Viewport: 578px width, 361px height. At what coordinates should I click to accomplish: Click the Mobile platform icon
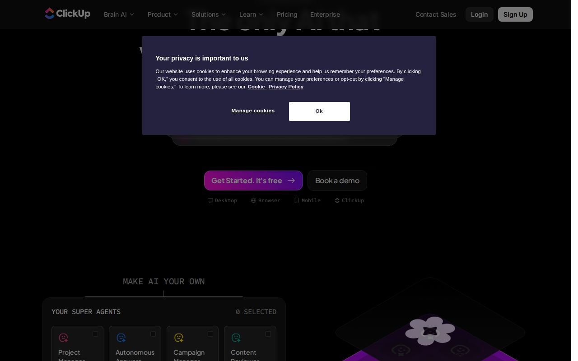click(x=297, y=200)
